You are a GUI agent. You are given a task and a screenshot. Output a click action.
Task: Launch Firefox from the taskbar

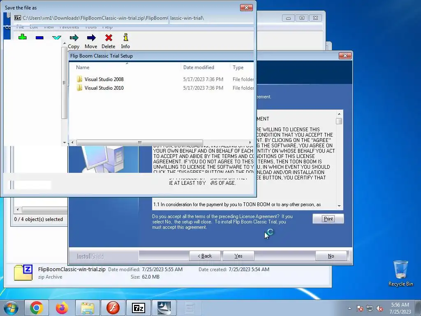[x=62, y=308]
